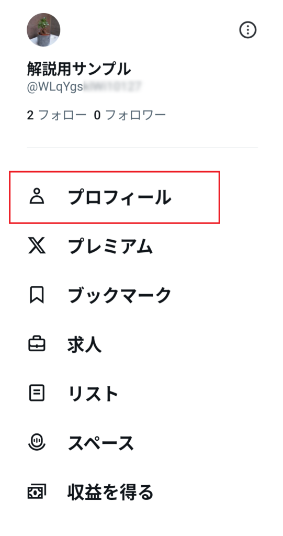Image resolution: width=283 pixels, height=536 pixels.
Task: Open ブックマーク menu entry
Action: [120, 295]
